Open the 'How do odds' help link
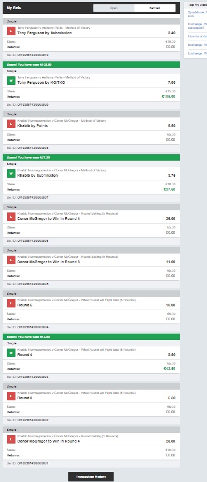Screen dimensions: 207x482 (197, 36)
